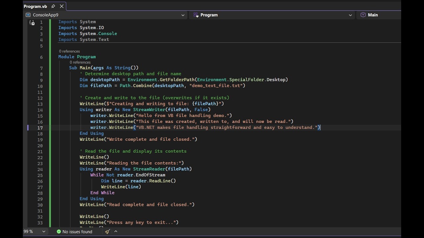Click the "Module Program" declaration
This screenshot has width=424, height=238.
[x=77, y=57]
